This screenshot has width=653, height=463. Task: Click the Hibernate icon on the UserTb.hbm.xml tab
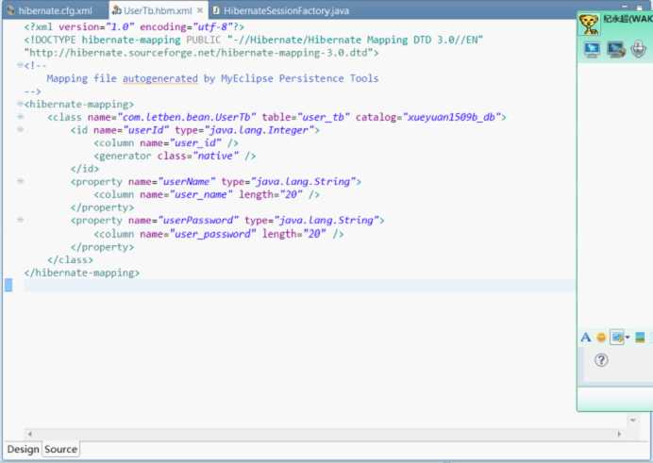coord(117,10)
